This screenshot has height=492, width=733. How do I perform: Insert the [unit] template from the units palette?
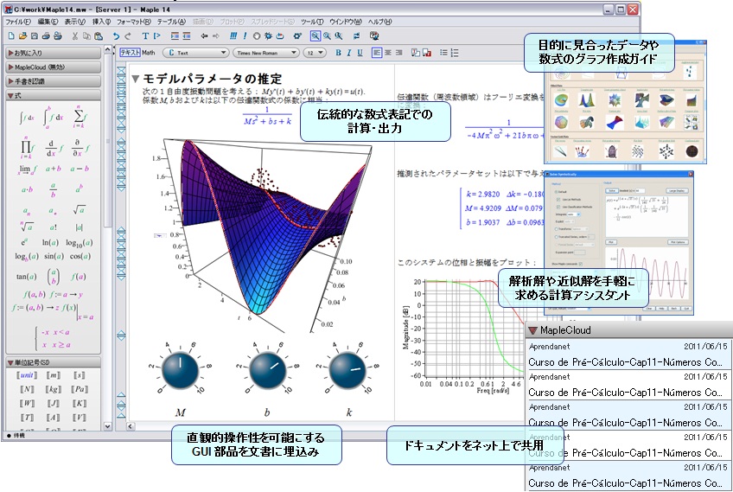click(x=27, y=375)
